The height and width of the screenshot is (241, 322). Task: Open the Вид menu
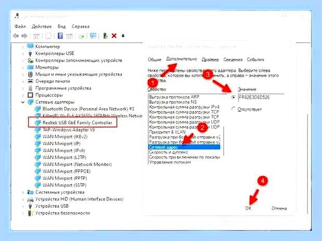point(61,26)
